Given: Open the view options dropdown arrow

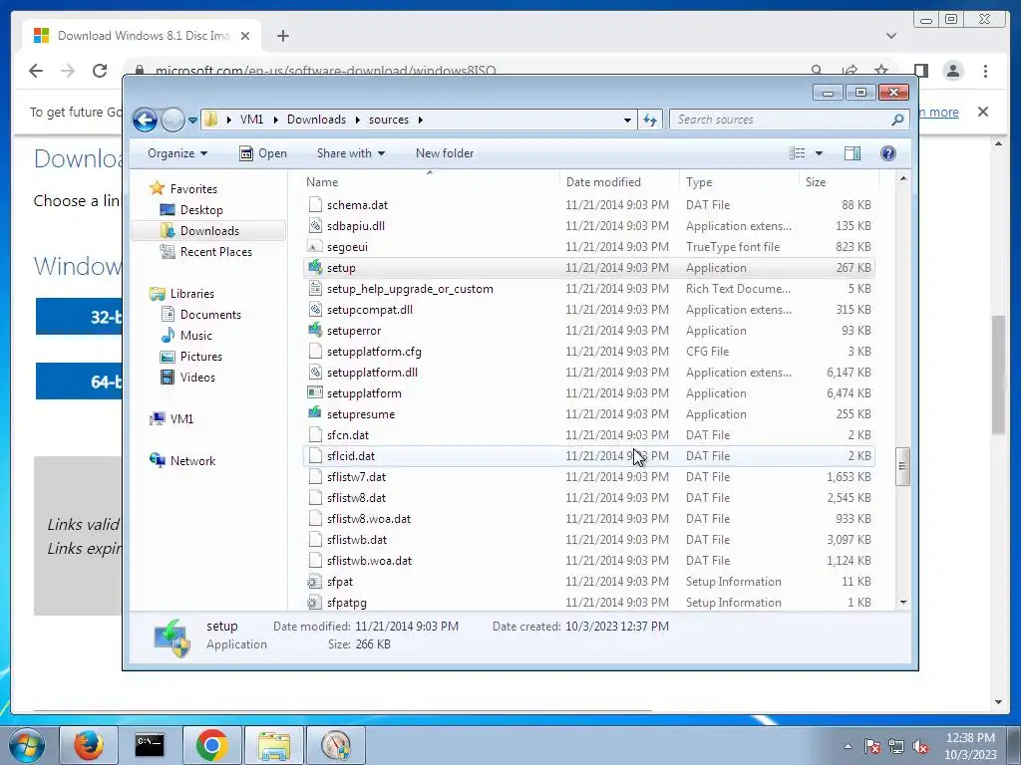Looking at the screenshot, I should click(819, 153).
